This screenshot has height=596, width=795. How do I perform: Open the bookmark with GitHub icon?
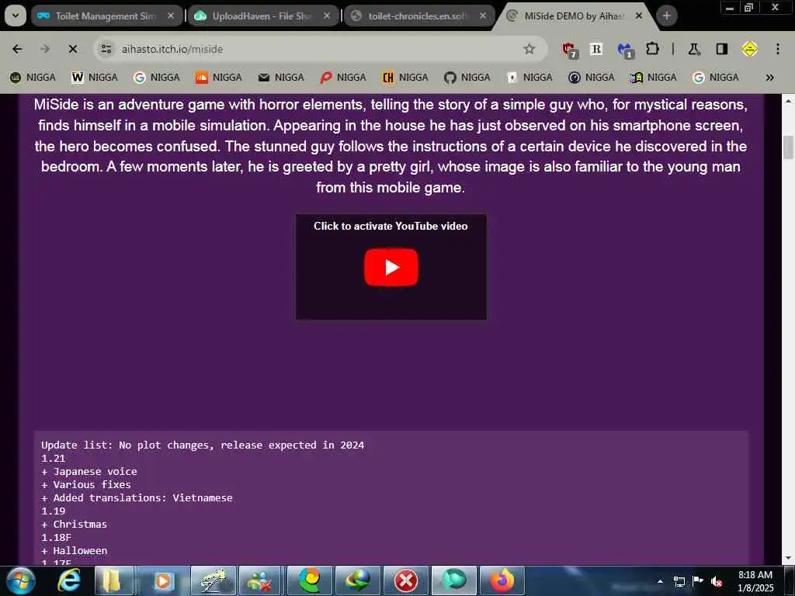pos(467,78)
